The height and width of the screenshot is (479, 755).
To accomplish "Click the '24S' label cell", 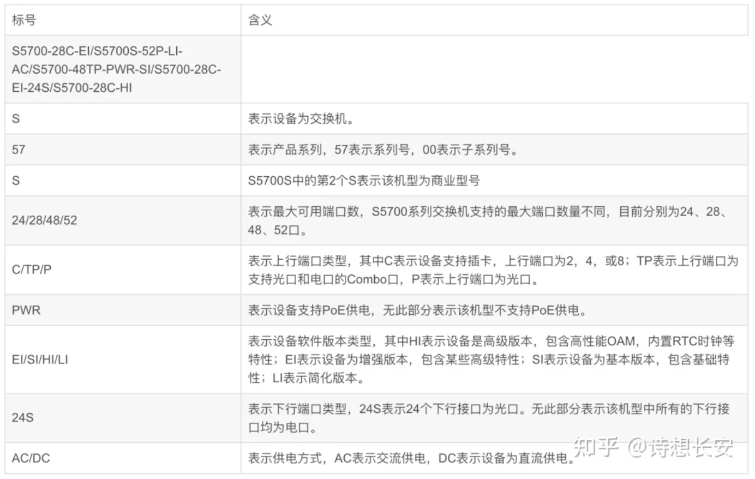I will [x=123, y=417].
